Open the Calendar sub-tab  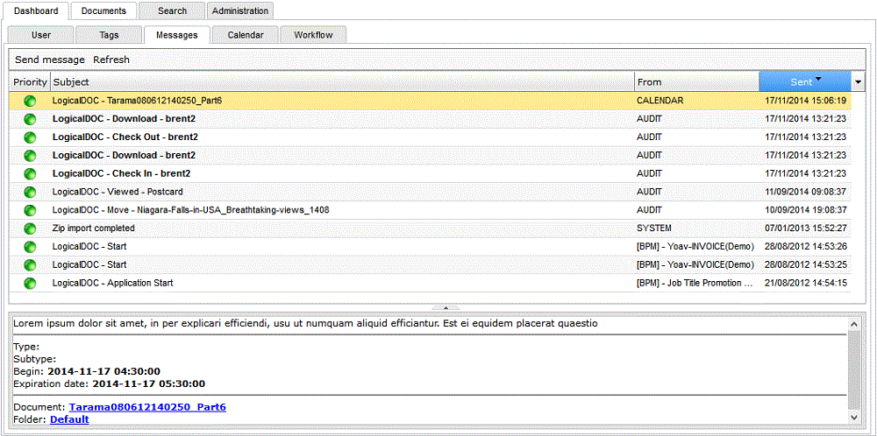246,35
